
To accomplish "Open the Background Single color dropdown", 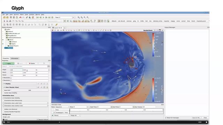I will [25, 117].
